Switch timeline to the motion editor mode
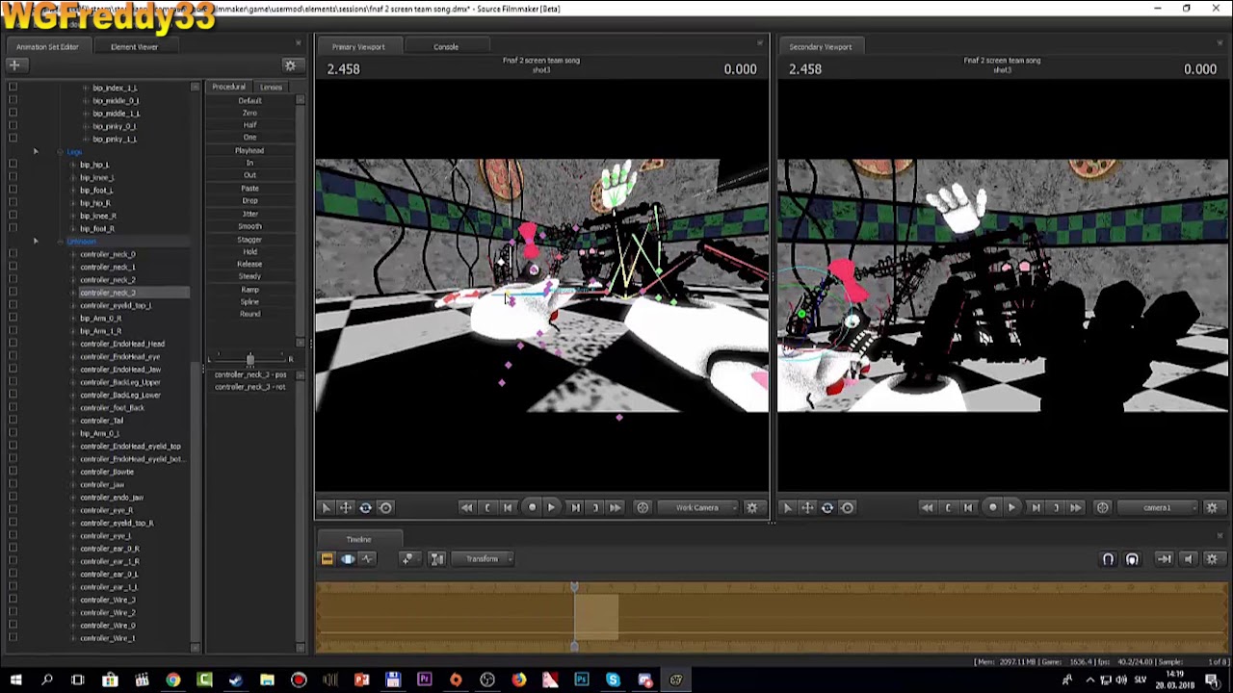The height and width of the screenshot is (693, 1233). pyautogui.click(x=347, y=559)
